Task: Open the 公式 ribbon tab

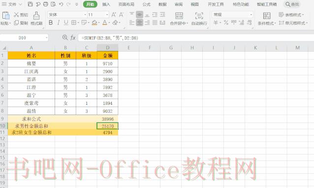Action: (146, 4)
